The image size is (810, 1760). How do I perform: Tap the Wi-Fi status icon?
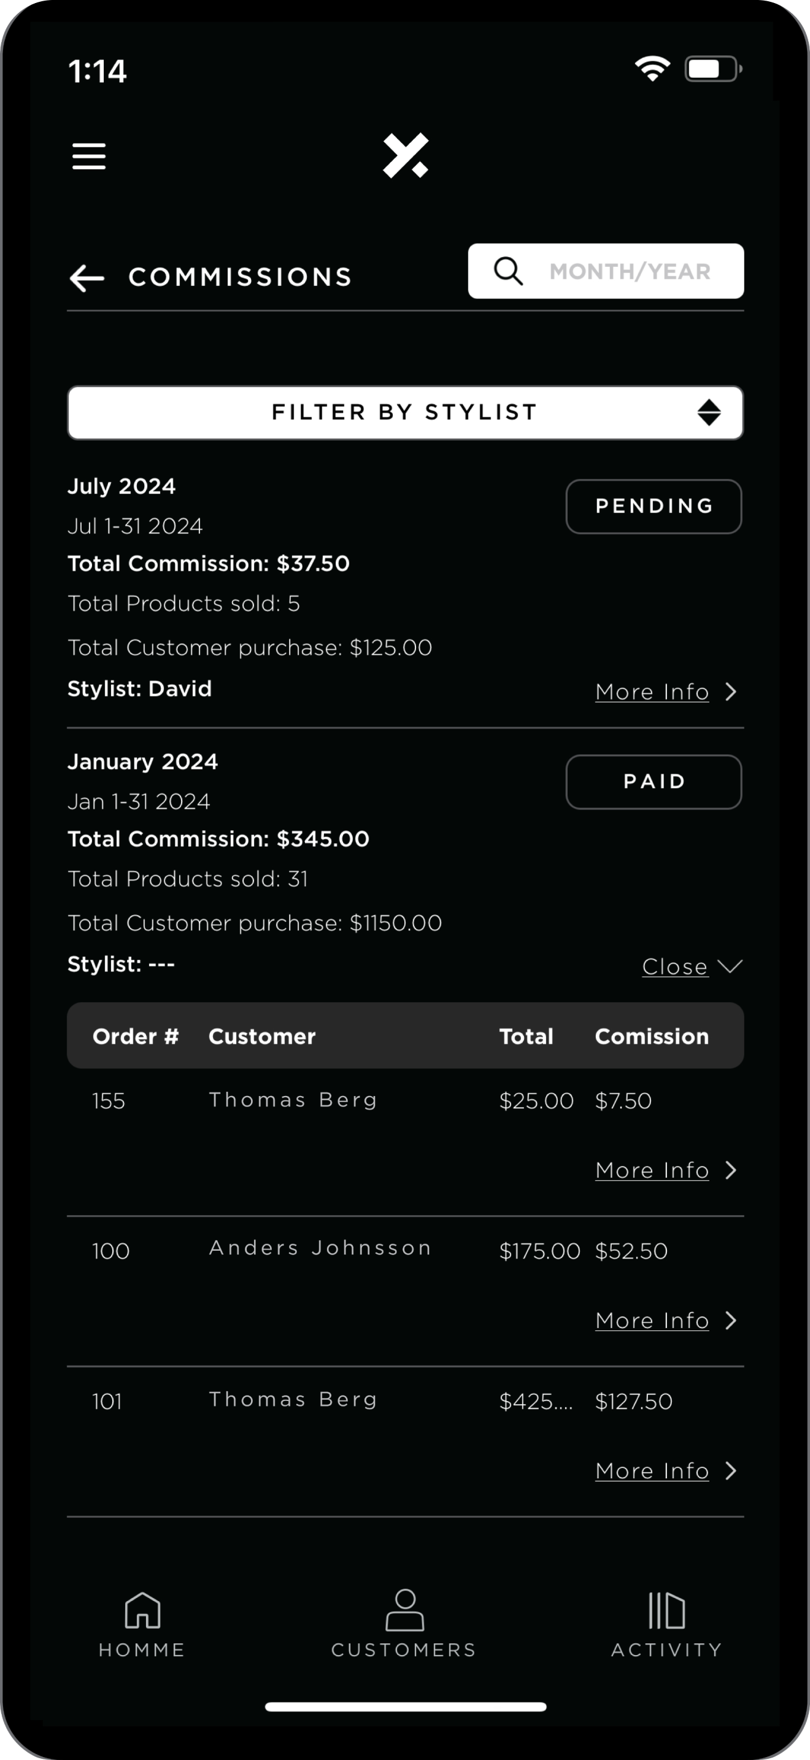652,68
